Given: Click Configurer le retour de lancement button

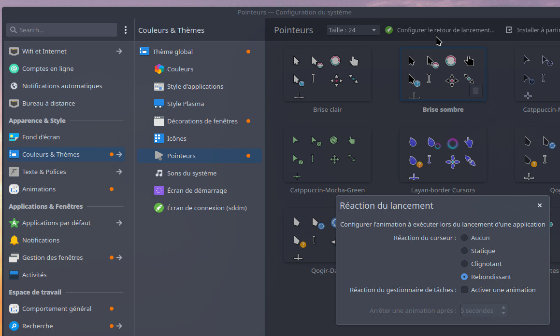Looking at the screenshot, I should (x=440, y=30).
